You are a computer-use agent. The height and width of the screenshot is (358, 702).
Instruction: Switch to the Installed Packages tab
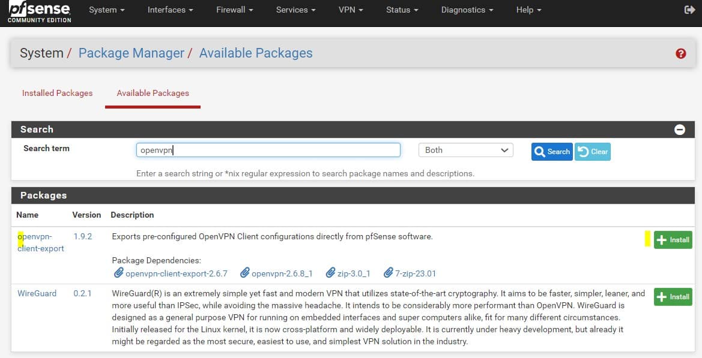[57, 93]
